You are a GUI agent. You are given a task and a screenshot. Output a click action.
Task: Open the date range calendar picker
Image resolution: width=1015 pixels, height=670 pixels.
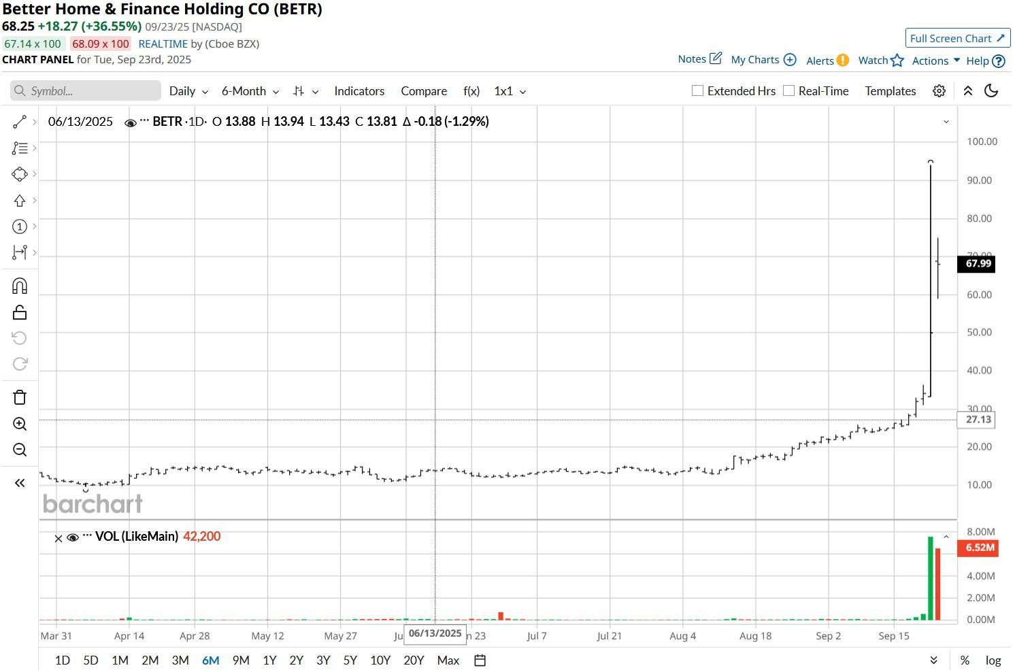tap(480, 660)
